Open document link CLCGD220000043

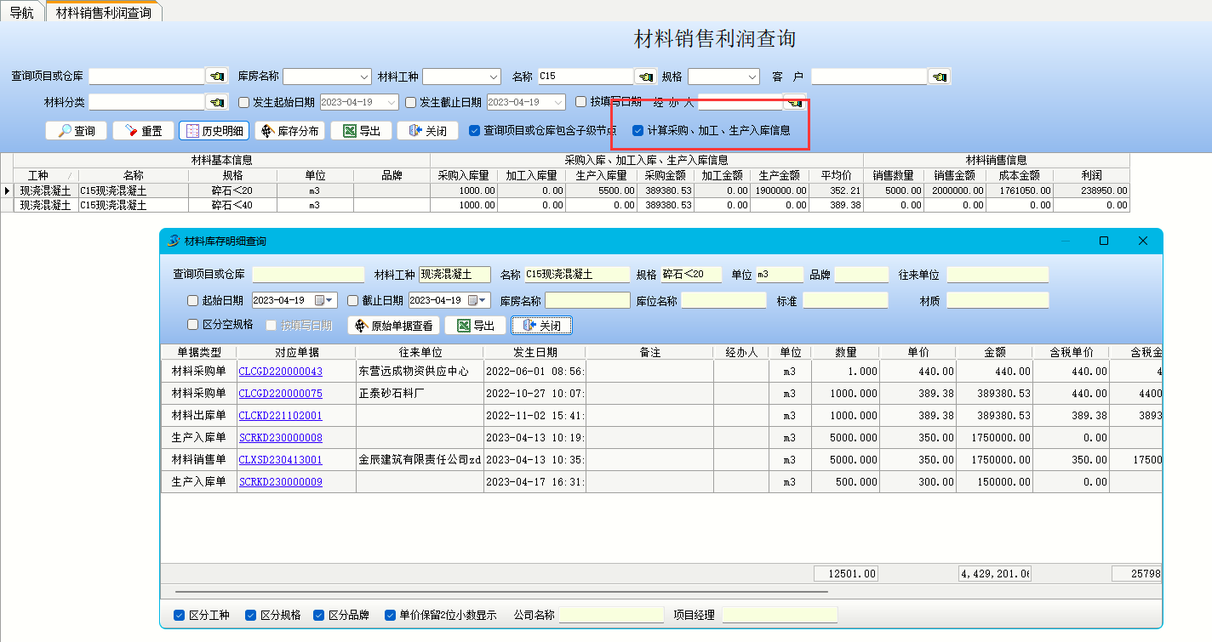pyautogui.click(x=280, y=372)
